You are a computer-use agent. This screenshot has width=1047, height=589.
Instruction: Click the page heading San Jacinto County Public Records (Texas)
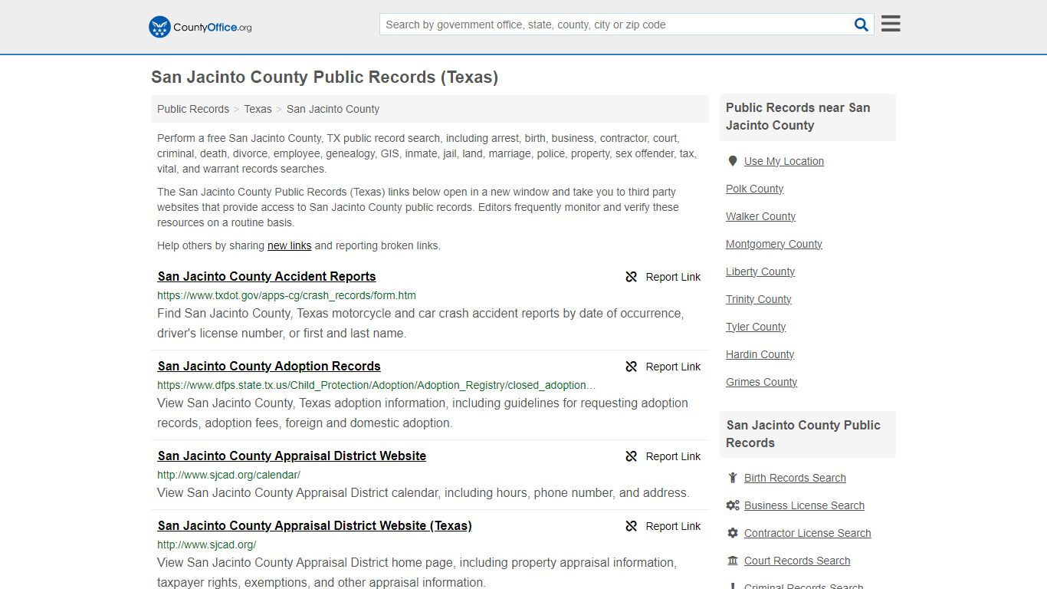coord(325,77)
